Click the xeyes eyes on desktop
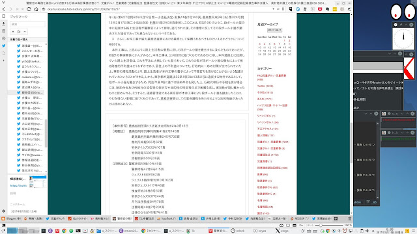This screenshot has height=234, width=417. click(x=403, y=12)
